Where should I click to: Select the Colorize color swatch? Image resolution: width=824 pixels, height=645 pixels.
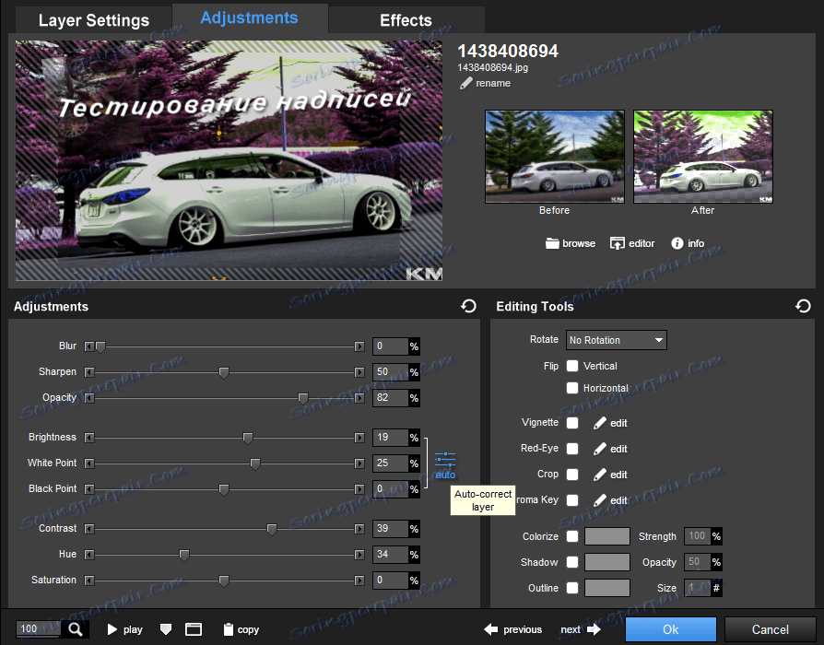tap(607, 536)
